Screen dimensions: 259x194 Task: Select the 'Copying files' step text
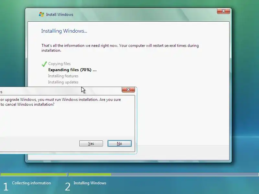(x=59, y=64)
